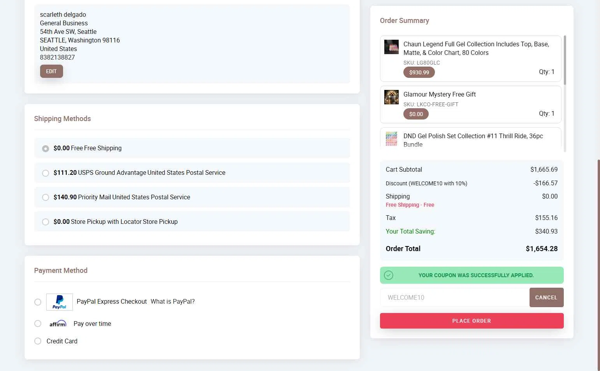Click the Order Total $1,654.28 amount

542,249
